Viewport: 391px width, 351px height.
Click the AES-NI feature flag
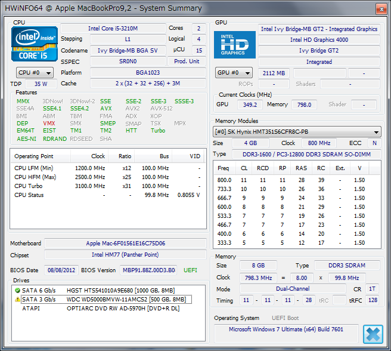point(26,139)
